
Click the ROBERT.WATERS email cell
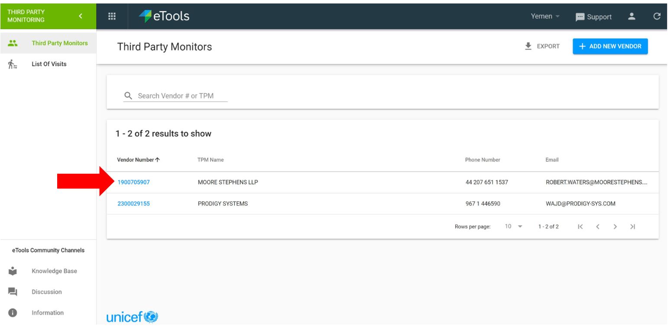point(597,182)
